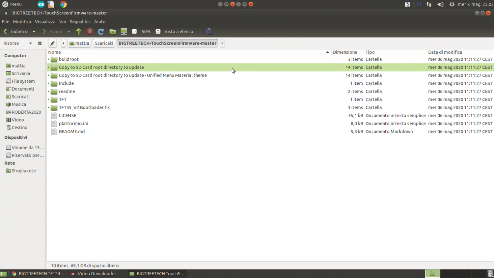Close the Risorse side pane
494x278 pixels.
[x=40, y=43]
